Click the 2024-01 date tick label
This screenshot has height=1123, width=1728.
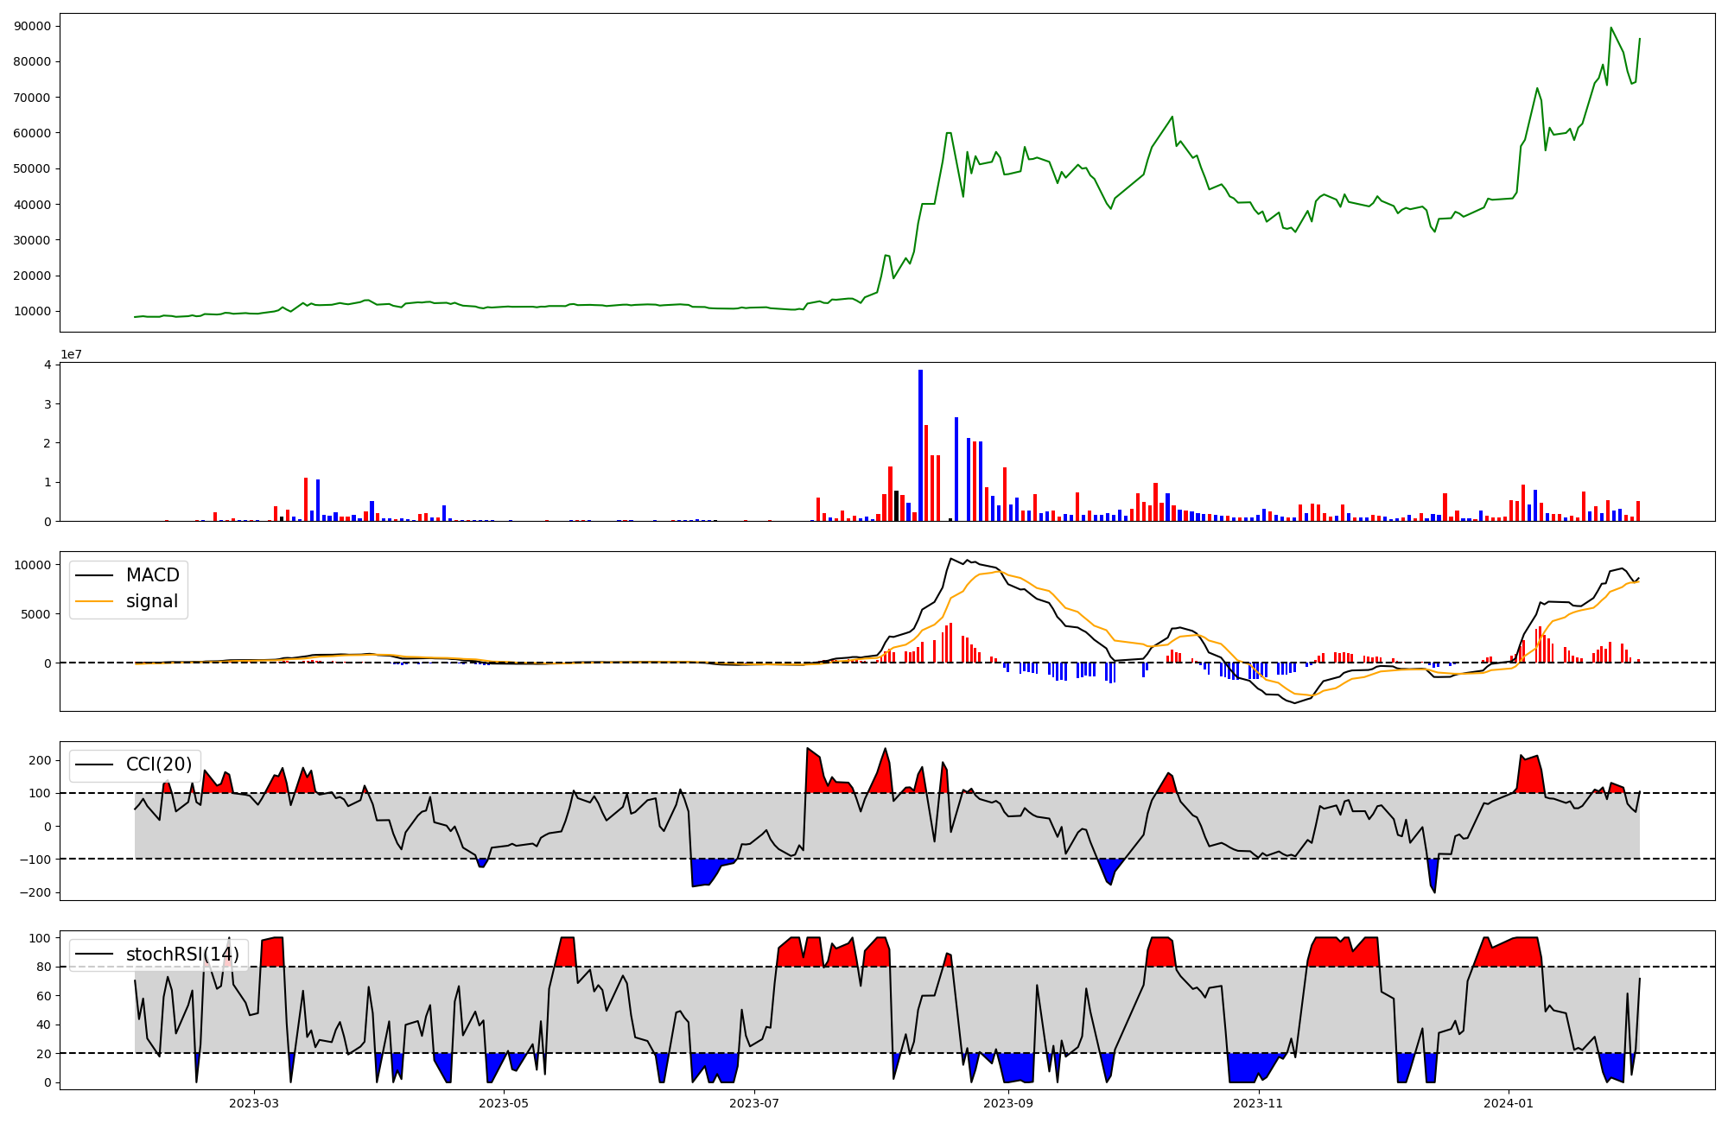pyautogui.click(x=1508, y=1103)
